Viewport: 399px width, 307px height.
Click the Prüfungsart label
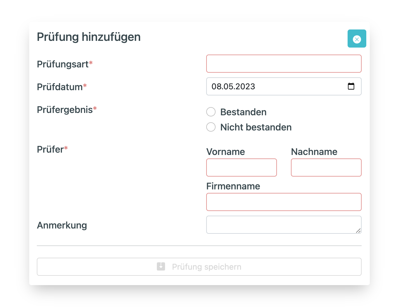point(65,64)
